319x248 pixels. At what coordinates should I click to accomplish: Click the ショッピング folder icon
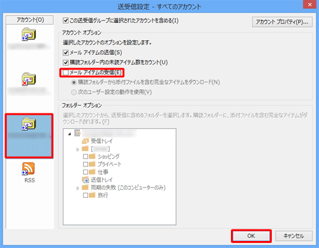(92, 156)
